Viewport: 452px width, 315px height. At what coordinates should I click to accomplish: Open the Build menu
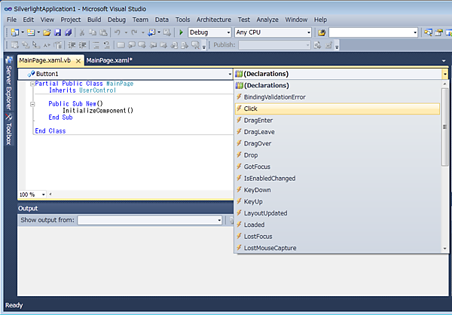[94, 19]
